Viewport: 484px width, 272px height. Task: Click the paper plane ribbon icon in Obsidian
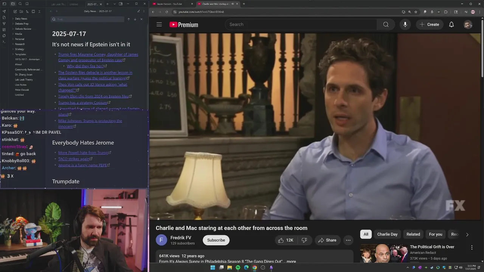4,11
